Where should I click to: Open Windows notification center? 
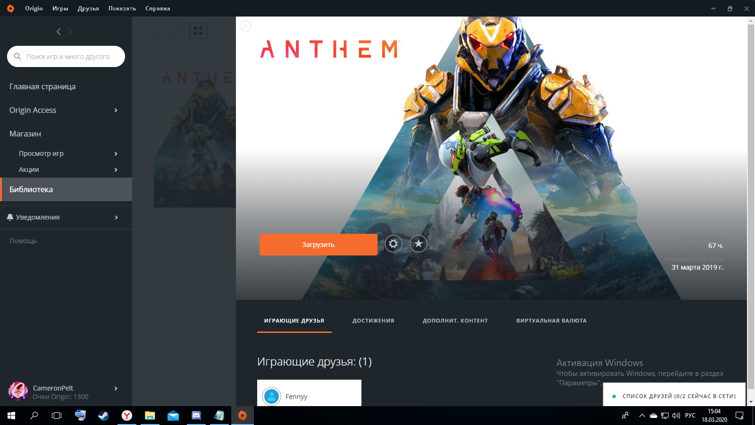point(739,416)
